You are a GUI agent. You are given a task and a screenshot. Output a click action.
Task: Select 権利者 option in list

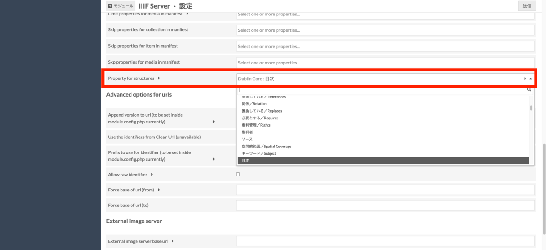tap(383, 132)
